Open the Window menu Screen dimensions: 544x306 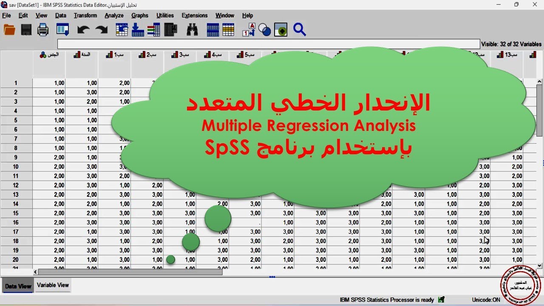point(225,15)
